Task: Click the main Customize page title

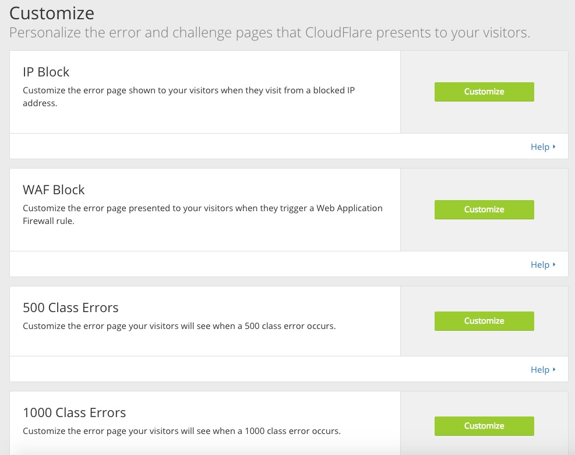Action: coord(52,13)
